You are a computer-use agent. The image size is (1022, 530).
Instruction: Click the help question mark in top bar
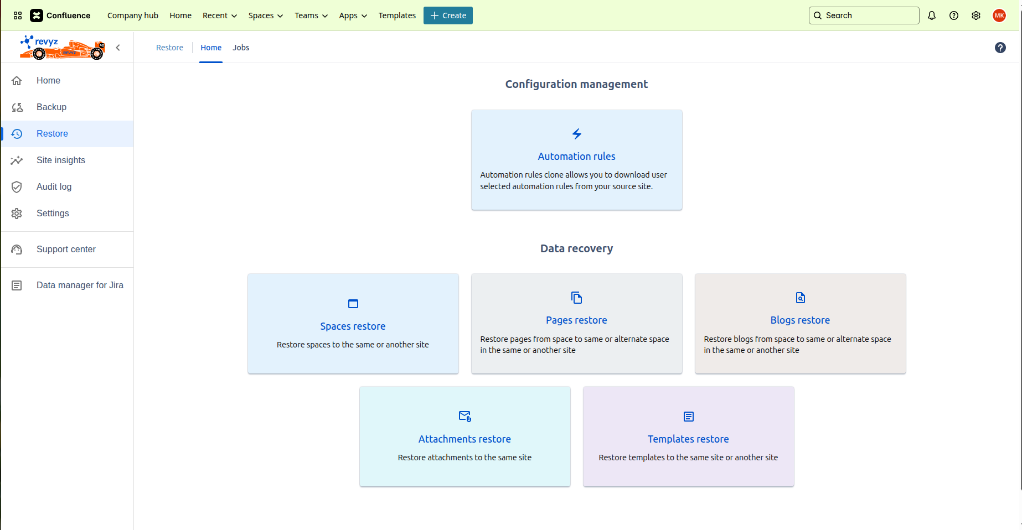coord(954,15)
